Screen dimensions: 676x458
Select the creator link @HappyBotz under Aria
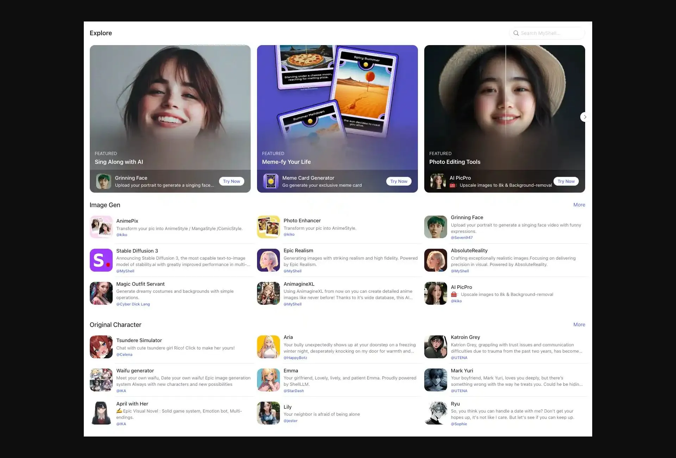pos(295,358)
